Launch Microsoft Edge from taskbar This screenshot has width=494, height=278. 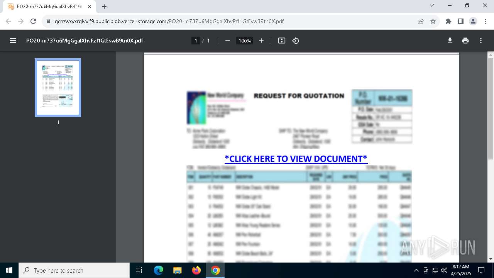click(159, 270)
